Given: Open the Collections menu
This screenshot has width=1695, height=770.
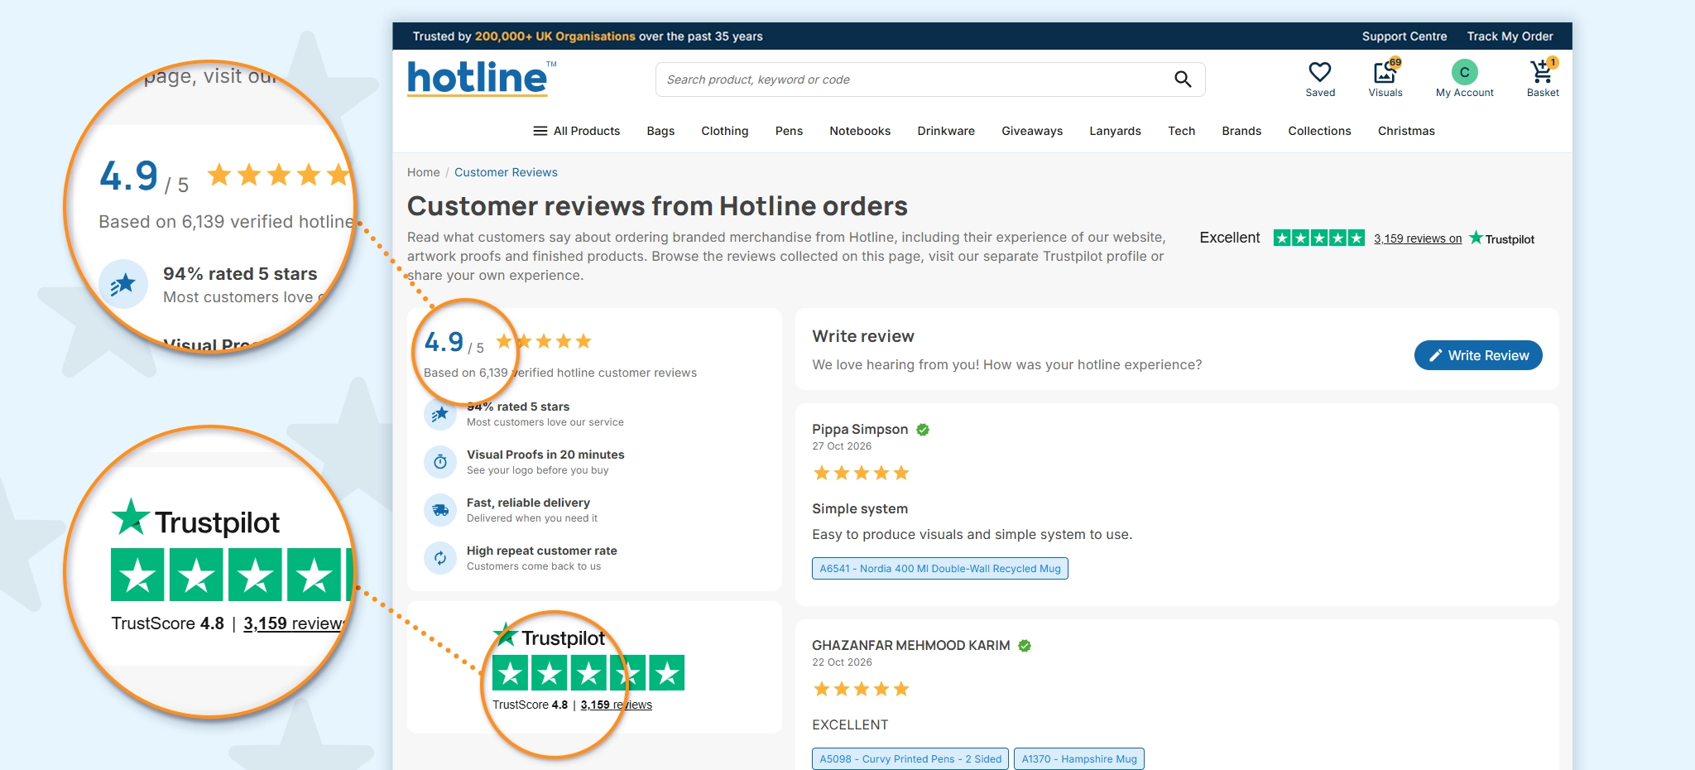Looking at the screenshot, I should click(1319, 131).
